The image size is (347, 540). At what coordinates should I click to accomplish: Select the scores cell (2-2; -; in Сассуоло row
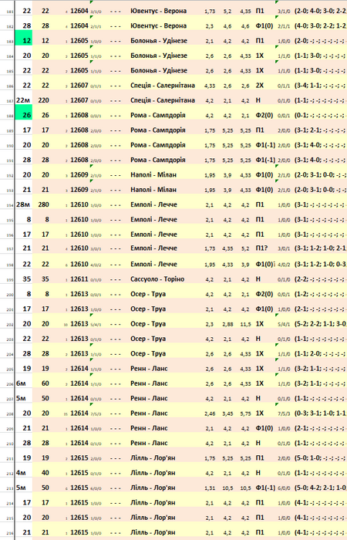point(320,279)
